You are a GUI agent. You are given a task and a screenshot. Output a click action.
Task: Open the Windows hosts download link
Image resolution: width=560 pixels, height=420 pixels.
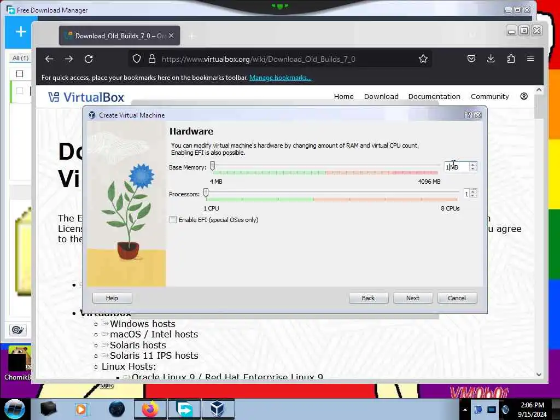click(143, 324)
